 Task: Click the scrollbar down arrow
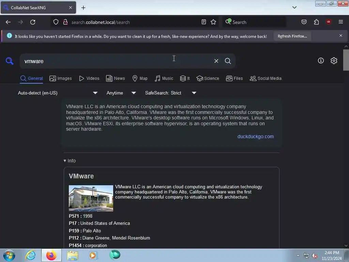coord(346,246)
